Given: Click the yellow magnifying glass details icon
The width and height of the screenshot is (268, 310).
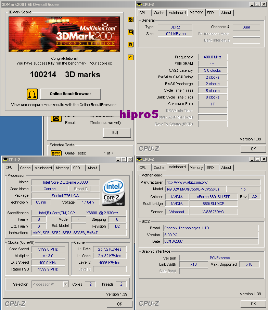Looking at the screenshot, I should pyautogui.click(x=131, y=57).
